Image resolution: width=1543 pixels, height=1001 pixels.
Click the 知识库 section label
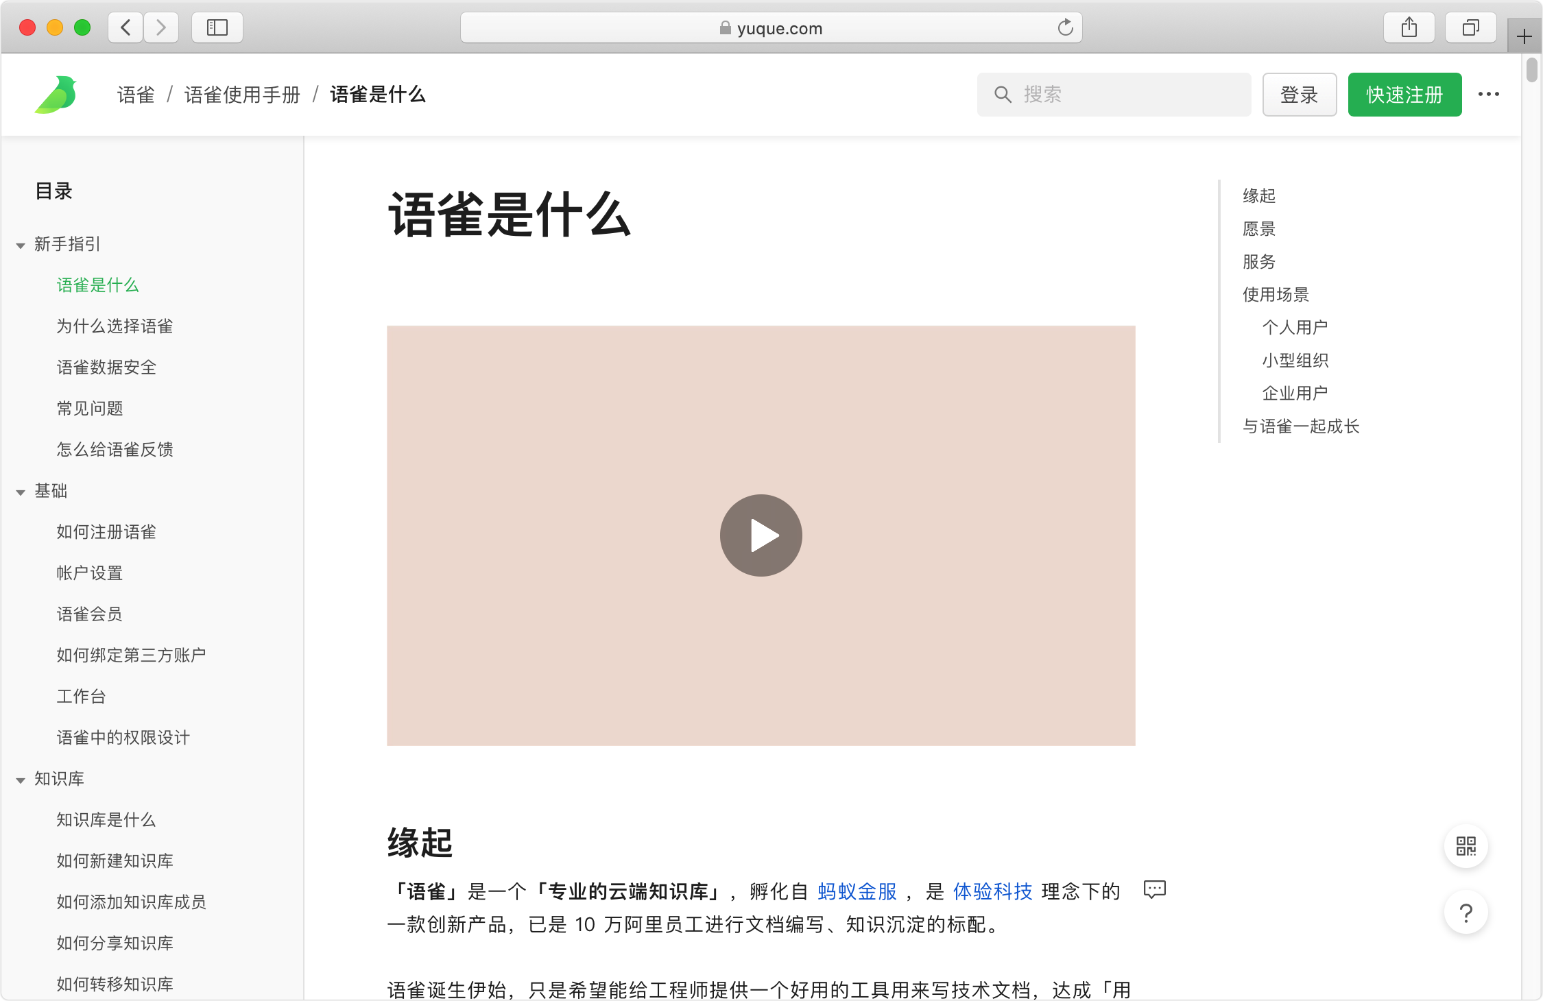pyautogui.click(x=59, y=779)
